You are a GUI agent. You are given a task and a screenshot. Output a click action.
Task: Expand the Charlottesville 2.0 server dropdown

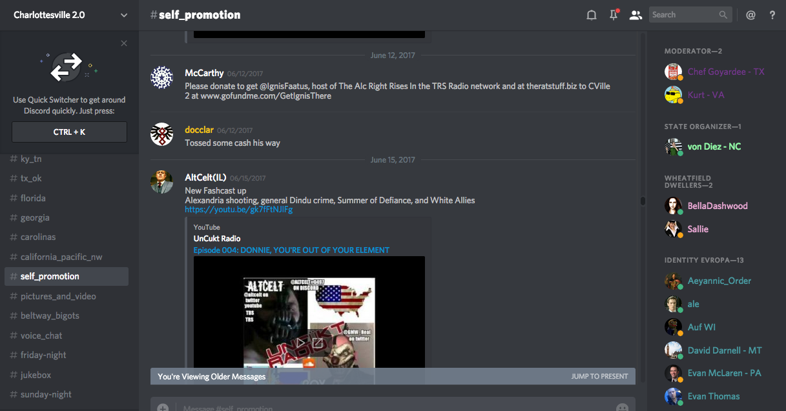(x=124, y=15)
